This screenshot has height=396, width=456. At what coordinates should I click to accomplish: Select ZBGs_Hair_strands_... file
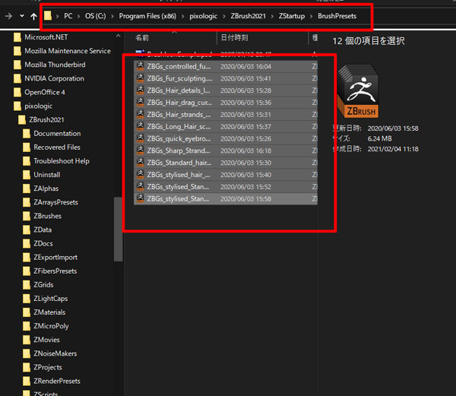(226, 115)
